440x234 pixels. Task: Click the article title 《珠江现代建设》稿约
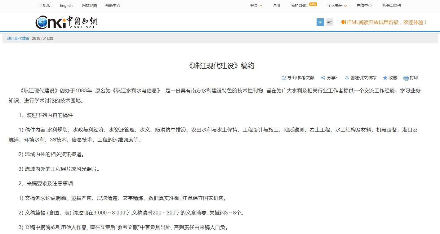pos(221,66)
